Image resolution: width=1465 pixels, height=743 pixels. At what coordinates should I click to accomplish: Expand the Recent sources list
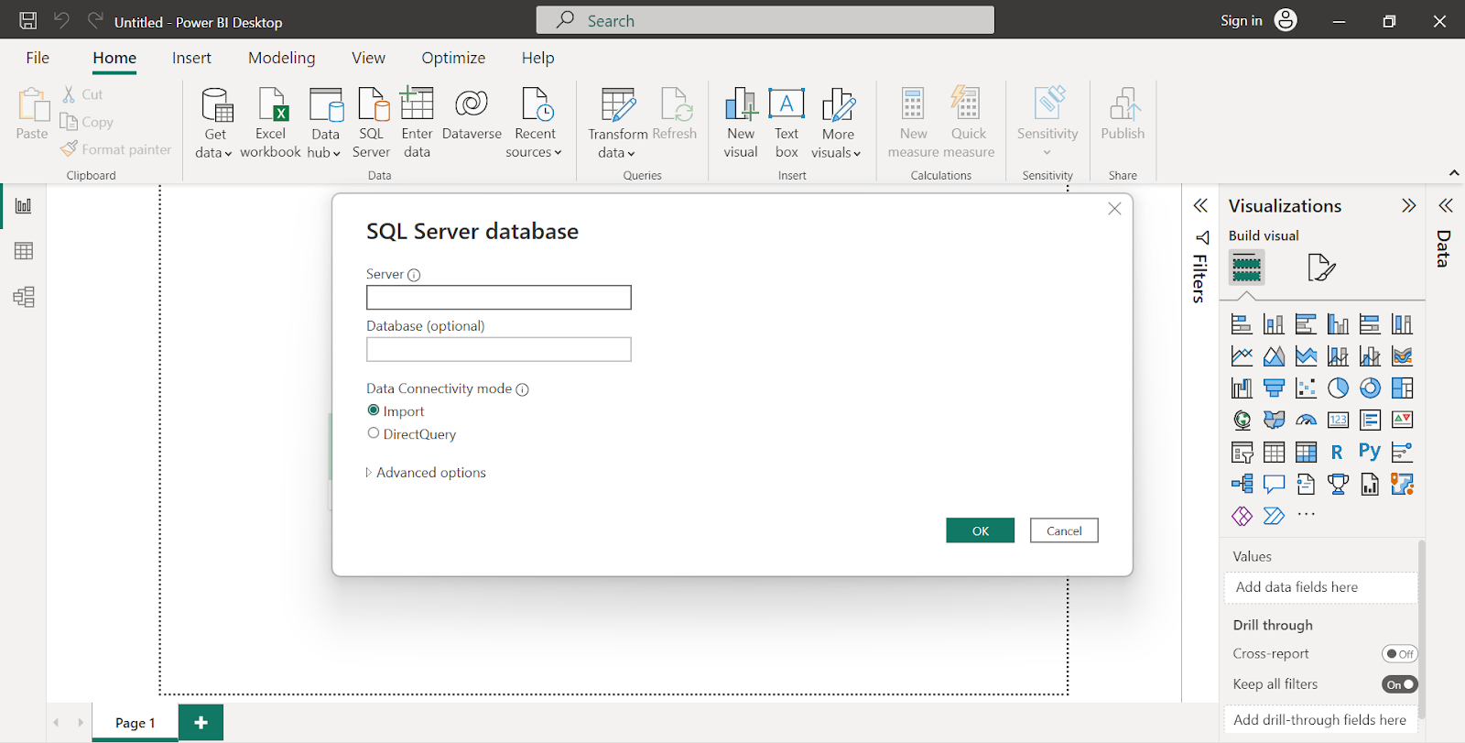[535, 123]
